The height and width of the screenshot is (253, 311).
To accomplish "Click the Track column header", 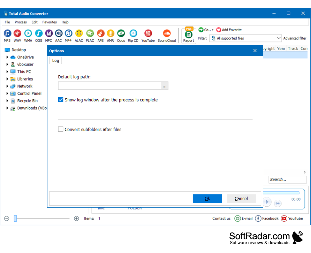I will coord(293,49).
